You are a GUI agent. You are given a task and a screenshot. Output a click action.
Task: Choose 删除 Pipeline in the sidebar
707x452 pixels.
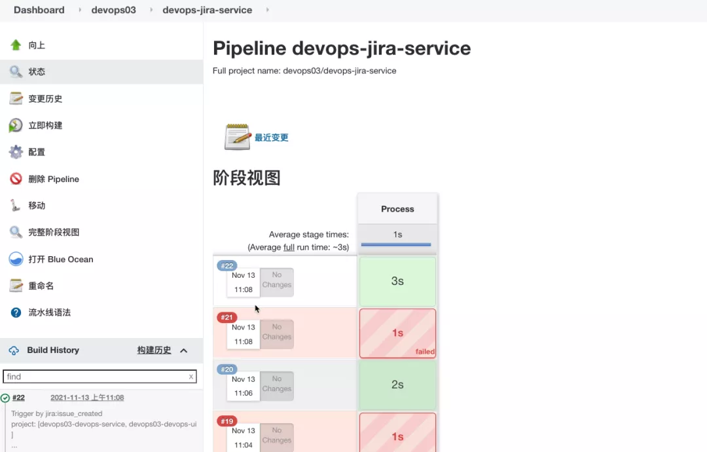[54, 179]
